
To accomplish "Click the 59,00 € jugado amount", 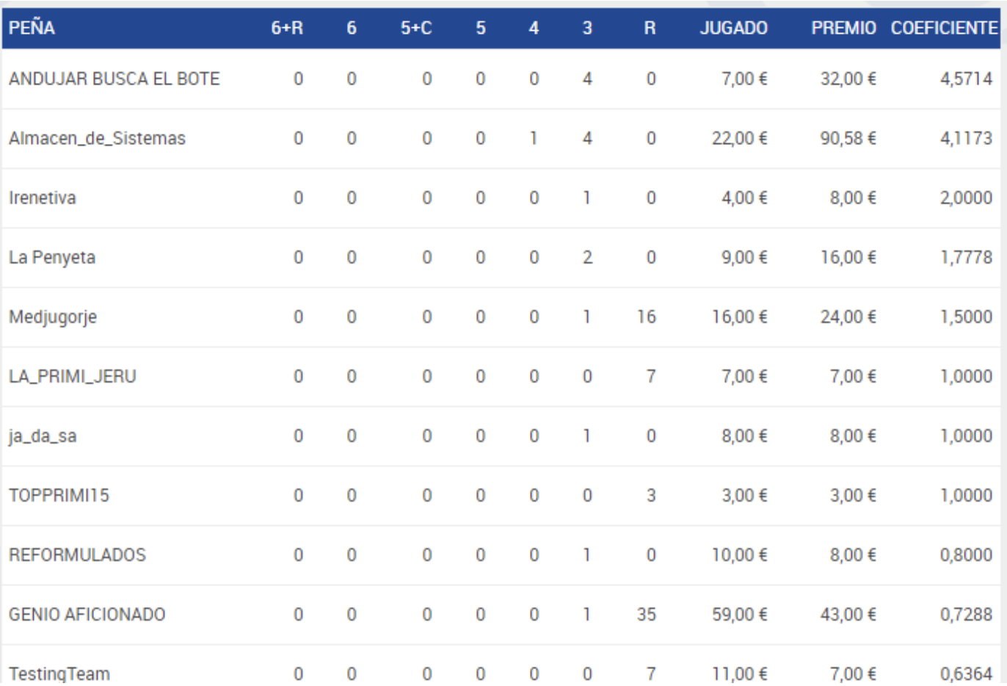I will click(740, 614).
